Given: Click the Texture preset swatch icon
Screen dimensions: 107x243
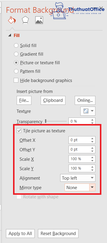Looking at the screenshot, I should (x=86, y=111).
